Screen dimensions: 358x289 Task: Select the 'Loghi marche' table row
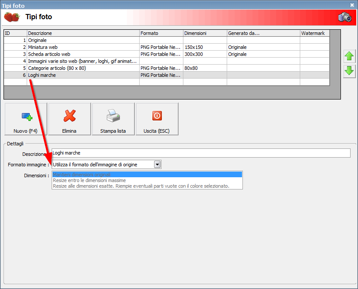point(167,75)
